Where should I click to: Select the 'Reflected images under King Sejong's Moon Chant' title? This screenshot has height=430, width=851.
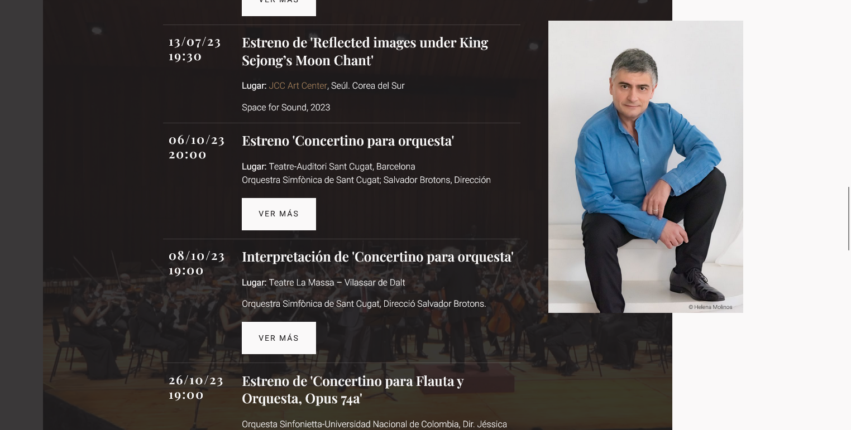pyautogui.click(x=365, y=51)
